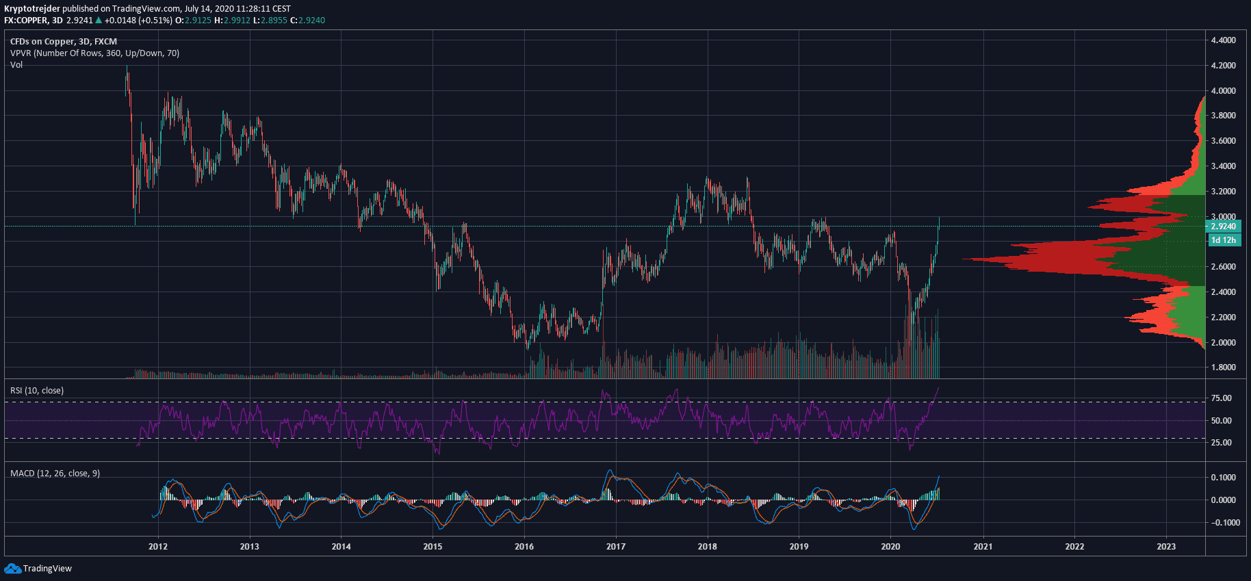
Task: Click the MACD (12, 26, close, 9) label
Action: point(55,474)
